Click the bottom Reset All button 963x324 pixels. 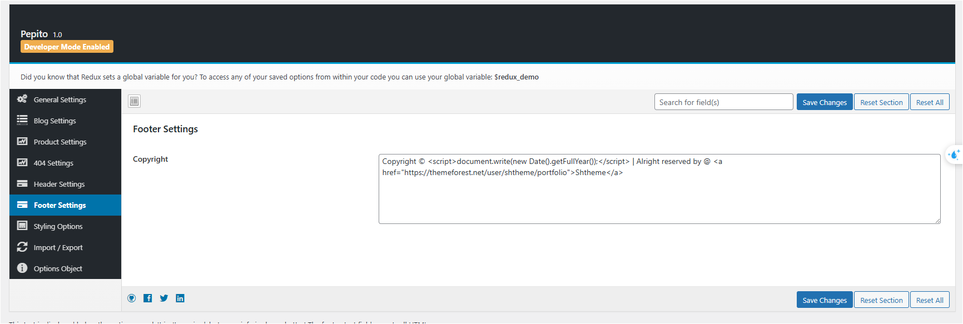coord(930,300)
